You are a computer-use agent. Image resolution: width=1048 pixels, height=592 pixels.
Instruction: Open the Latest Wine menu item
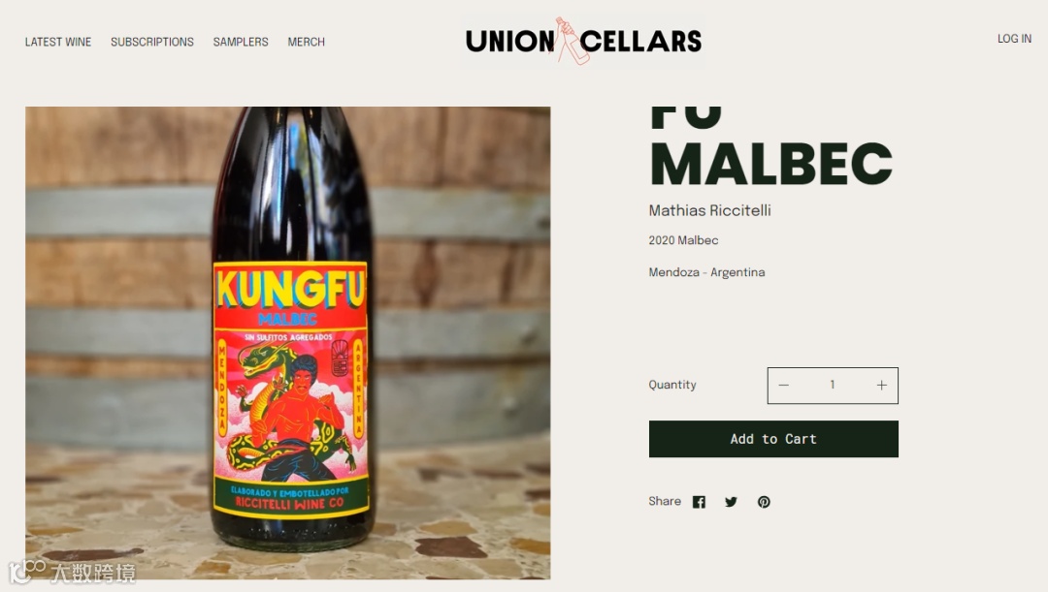[x=58, y=42]
